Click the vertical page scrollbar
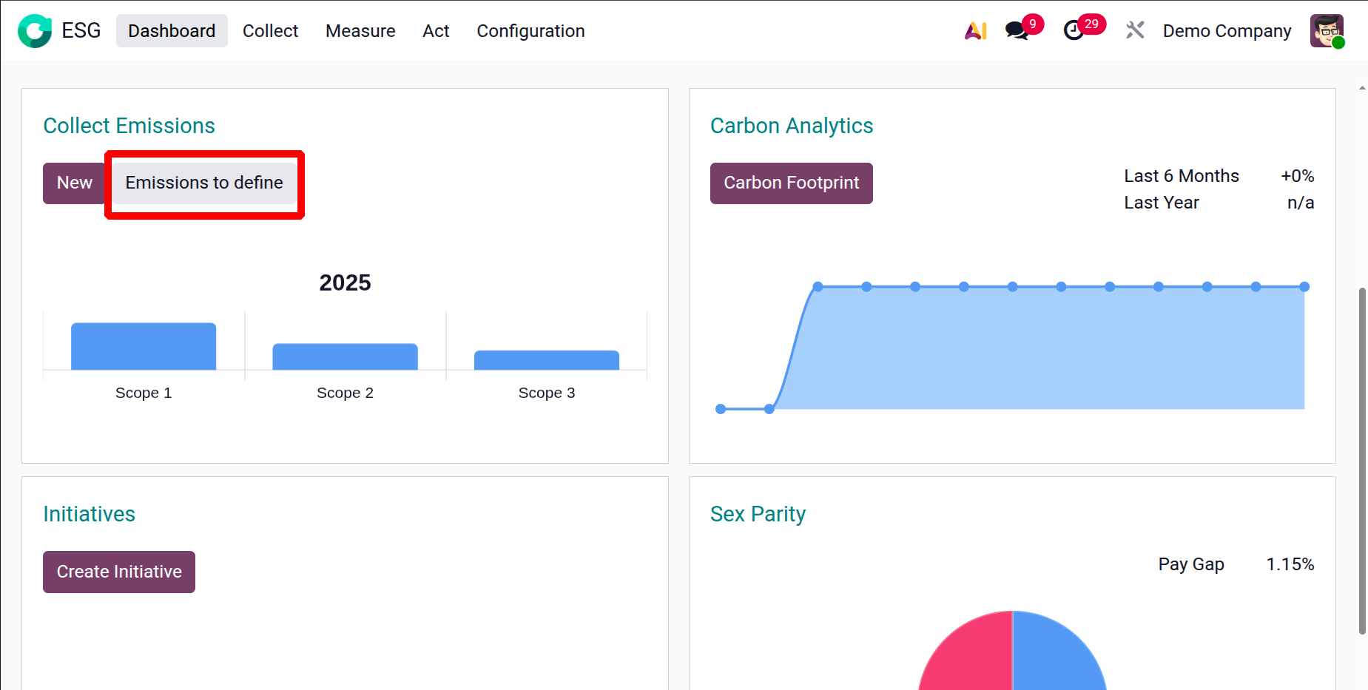This screenshot has height=690, width=1368. coord(1362,459)
